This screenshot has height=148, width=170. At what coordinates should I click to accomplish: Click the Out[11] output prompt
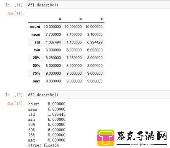[x=16, y=14]
